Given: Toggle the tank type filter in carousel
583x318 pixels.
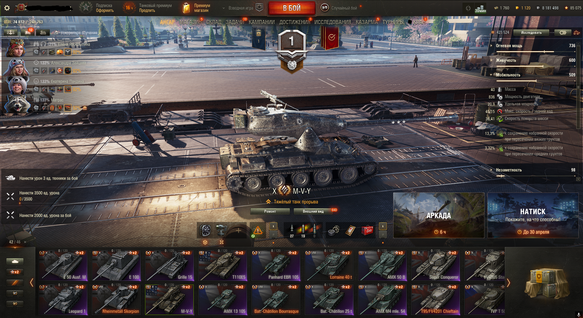Looking at the screenshot, I should point(15,261).
